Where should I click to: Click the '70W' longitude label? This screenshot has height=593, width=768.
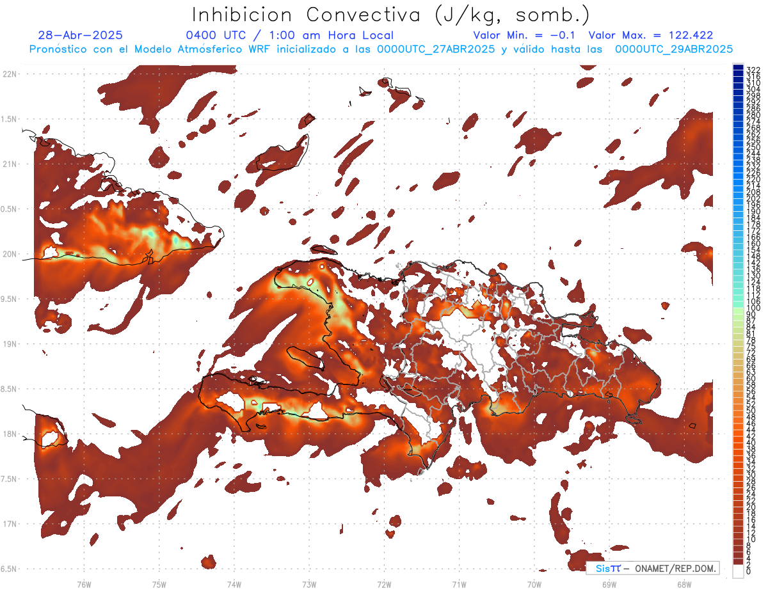pyautogui.click(x=534, y=585)
